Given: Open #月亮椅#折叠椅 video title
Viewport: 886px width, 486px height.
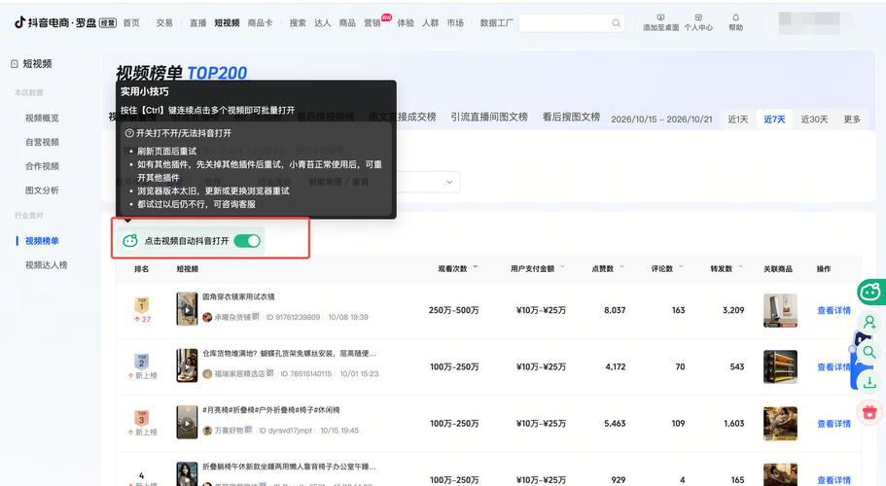Looking at the screenshot, I should click(x=271, y=410).
